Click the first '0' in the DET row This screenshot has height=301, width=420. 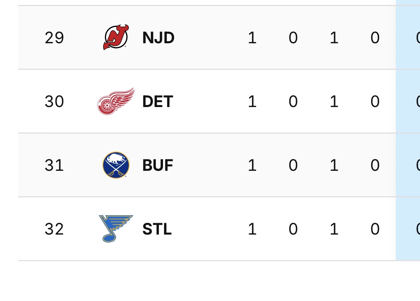pyautogui.click(x=293, y=101)
